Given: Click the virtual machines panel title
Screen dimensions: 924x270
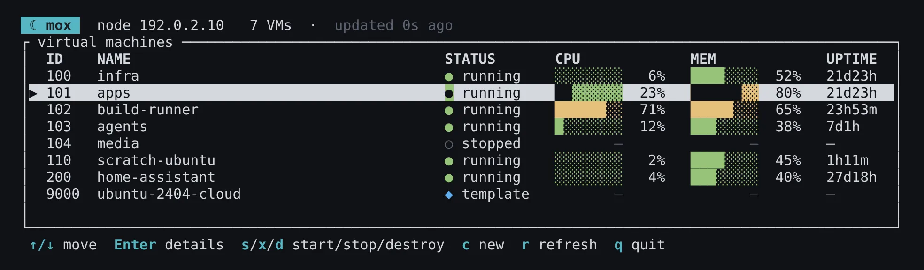Looking at the screenshot, I should pos(105,42).
